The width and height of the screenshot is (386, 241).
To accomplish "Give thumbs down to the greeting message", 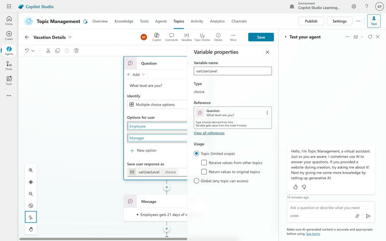I will click(304, 187).
